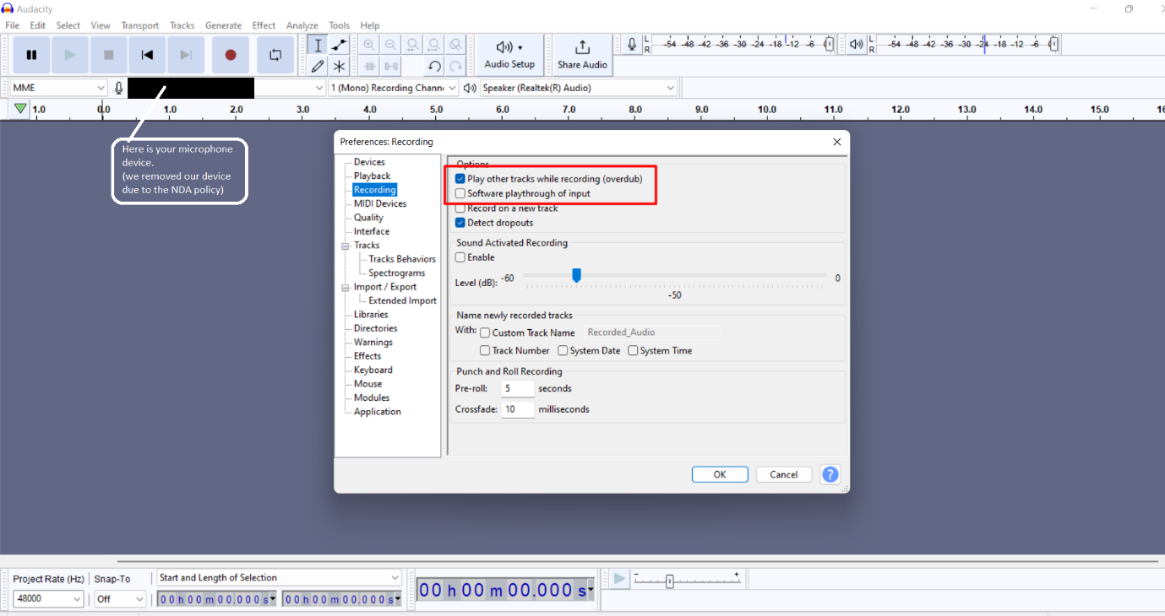Open the Help button in Preferences dialog
The width and height of the screenshot is (1165, 616).
(x=830, y=474)
